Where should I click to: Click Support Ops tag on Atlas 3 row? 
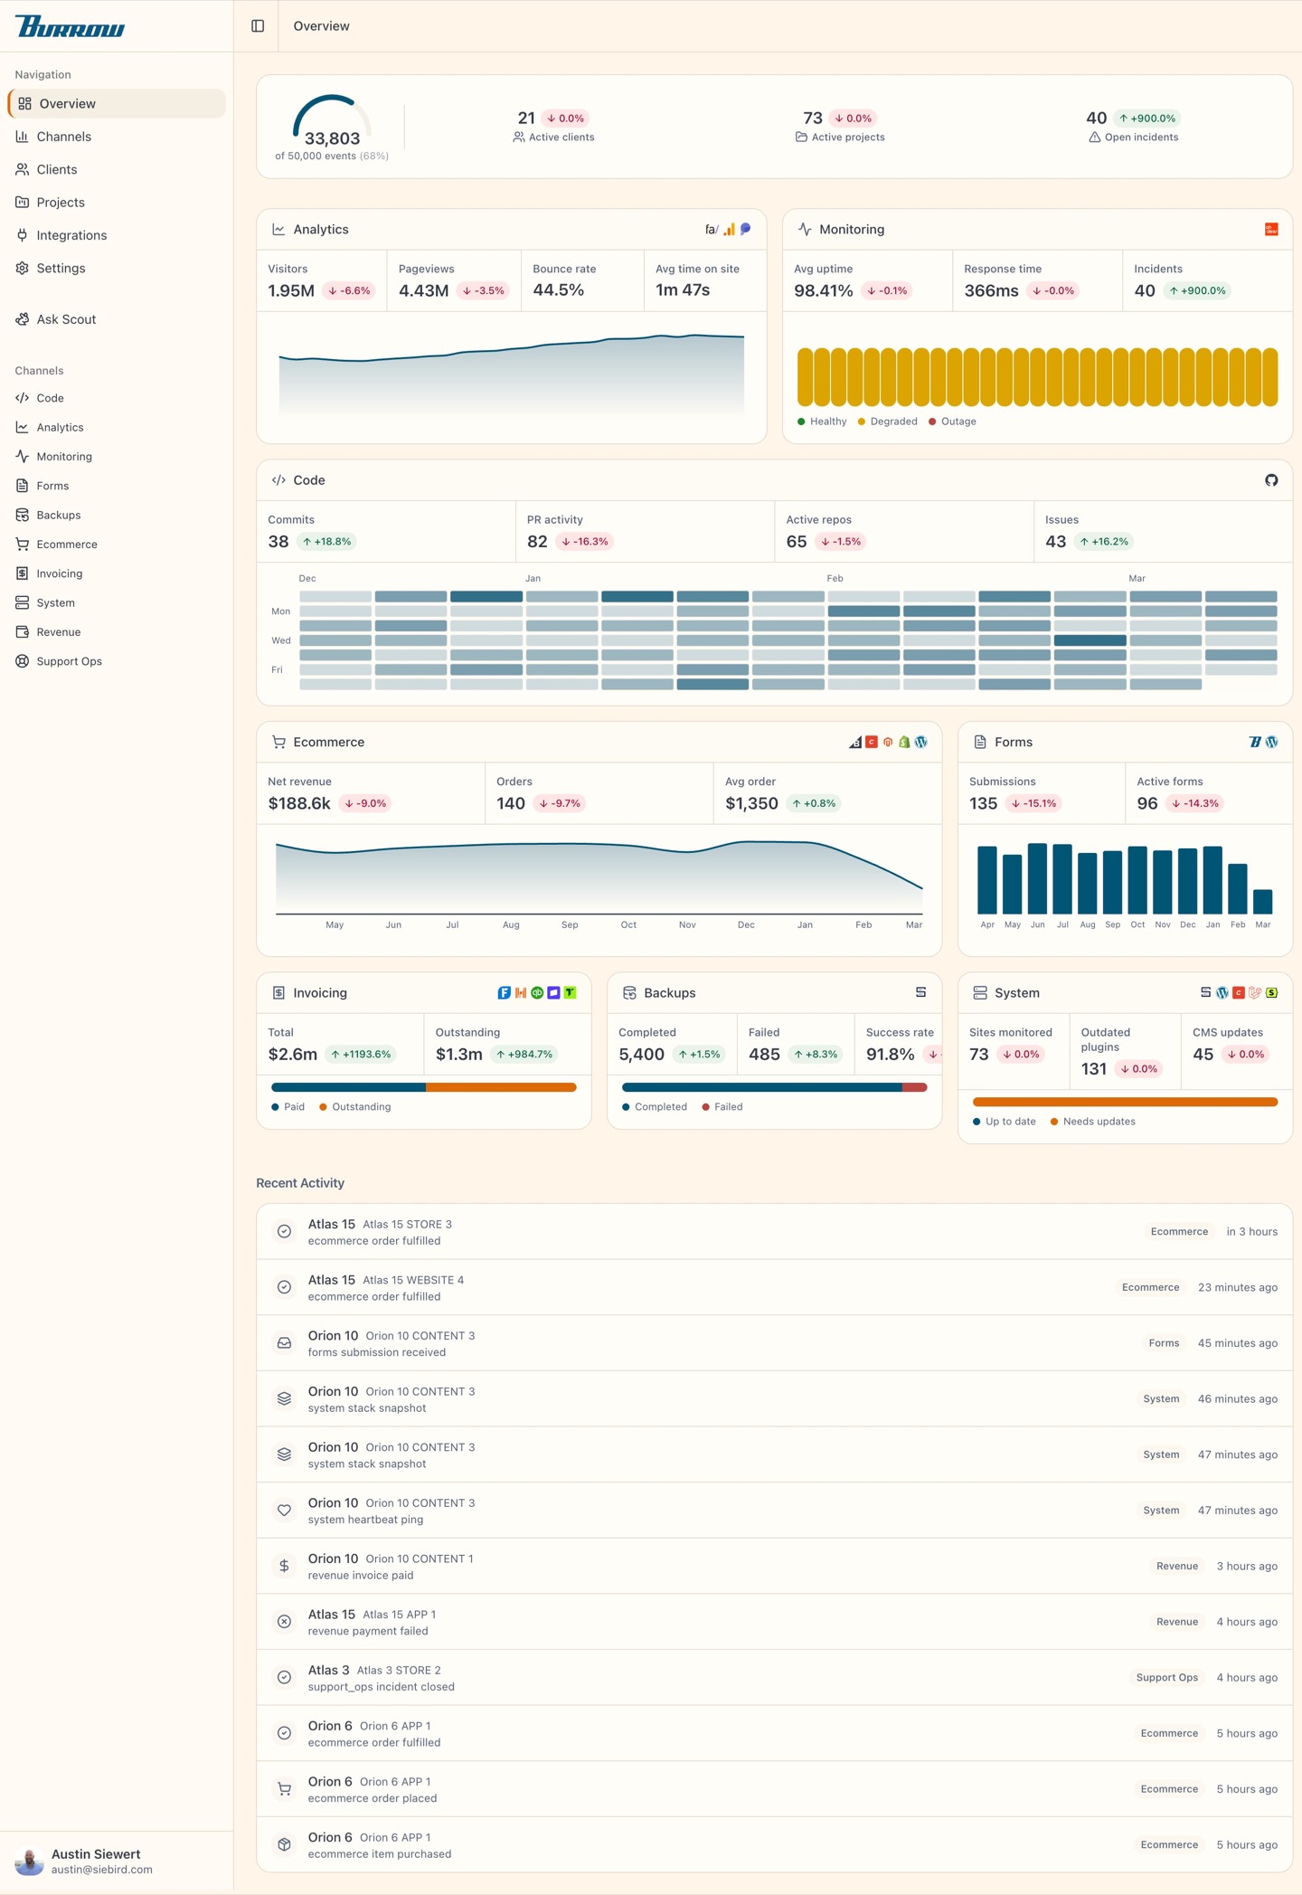point(1166,1678)
